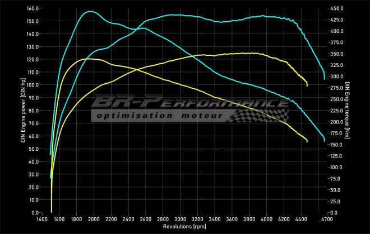Click the cyan power curve's right end point

pyautogui.click(x=324, y=78)
